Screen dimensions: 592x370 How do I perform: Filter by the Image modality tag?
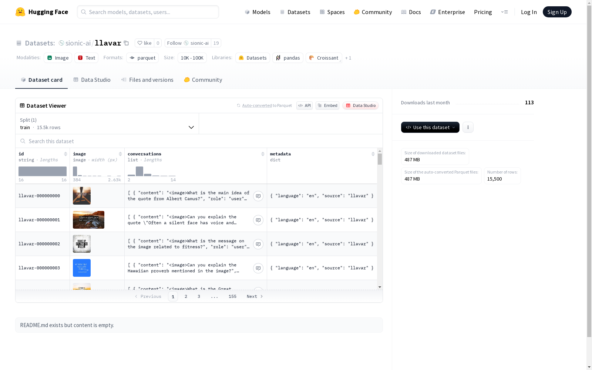[58, 58]
